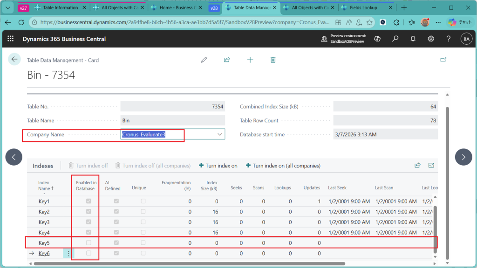Click the horizontal scrollbar under Indexes grid
Viewport: 477px width, 268px height.
(x=186, y=264)
